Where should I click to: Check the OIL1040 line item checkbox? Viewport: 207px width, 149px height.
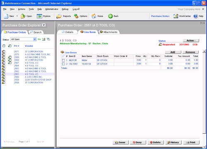63,64
